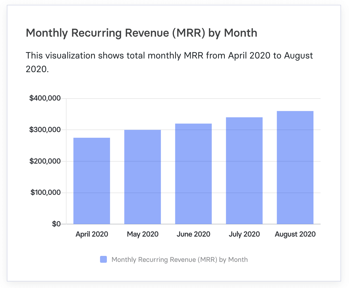
Task: Select the July 2020 bar
Action: 244,171
